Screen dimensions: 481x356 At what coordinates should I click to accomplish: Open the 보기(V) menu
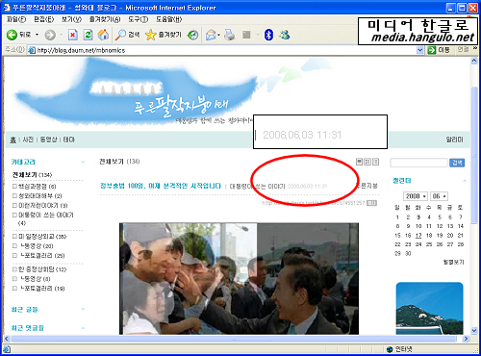pos(71,19)
